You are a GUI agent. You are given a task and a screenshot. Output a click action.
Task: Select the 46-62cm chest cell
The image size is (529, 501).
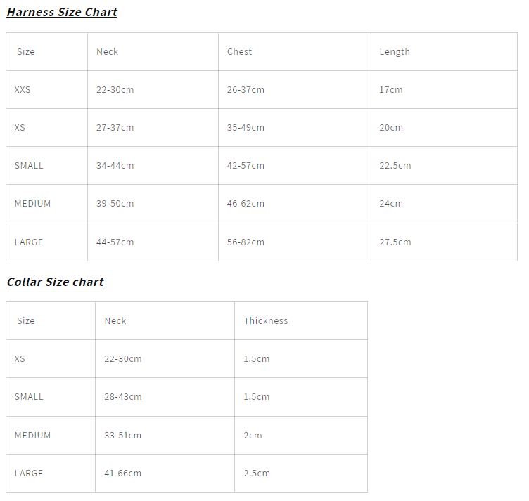[x=246, y=204]
